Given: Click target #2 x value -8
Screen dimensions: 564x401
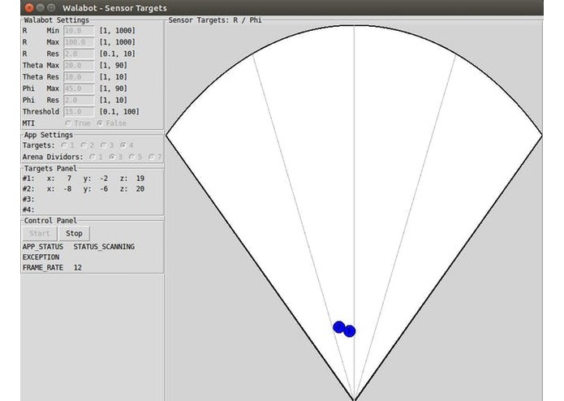Looking at the screenshot, I should [x=67, y=189].
